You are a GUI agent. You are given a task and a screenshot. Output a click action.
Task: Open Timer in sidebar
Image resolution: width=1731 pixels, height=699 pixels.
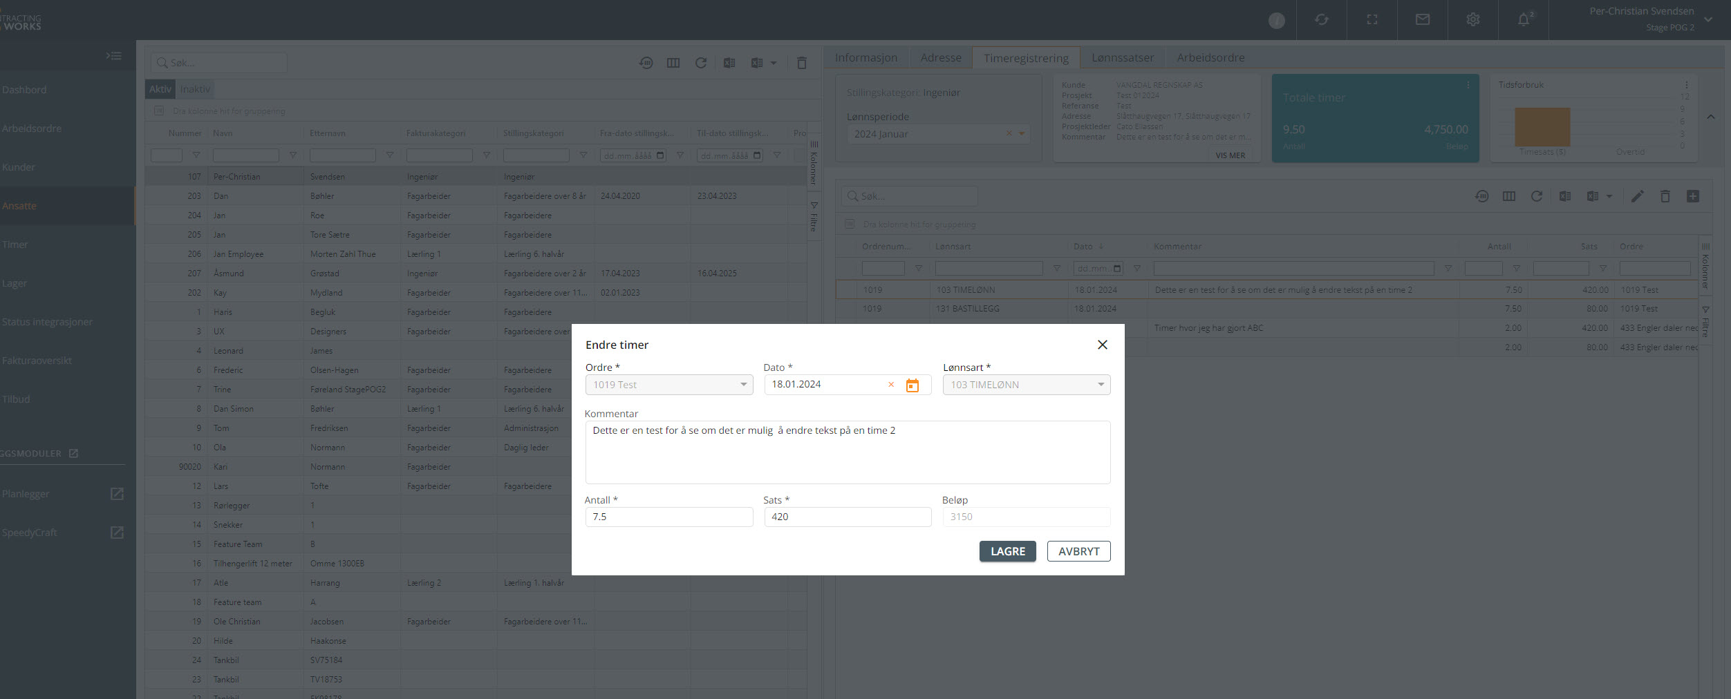tap(15, 245)
